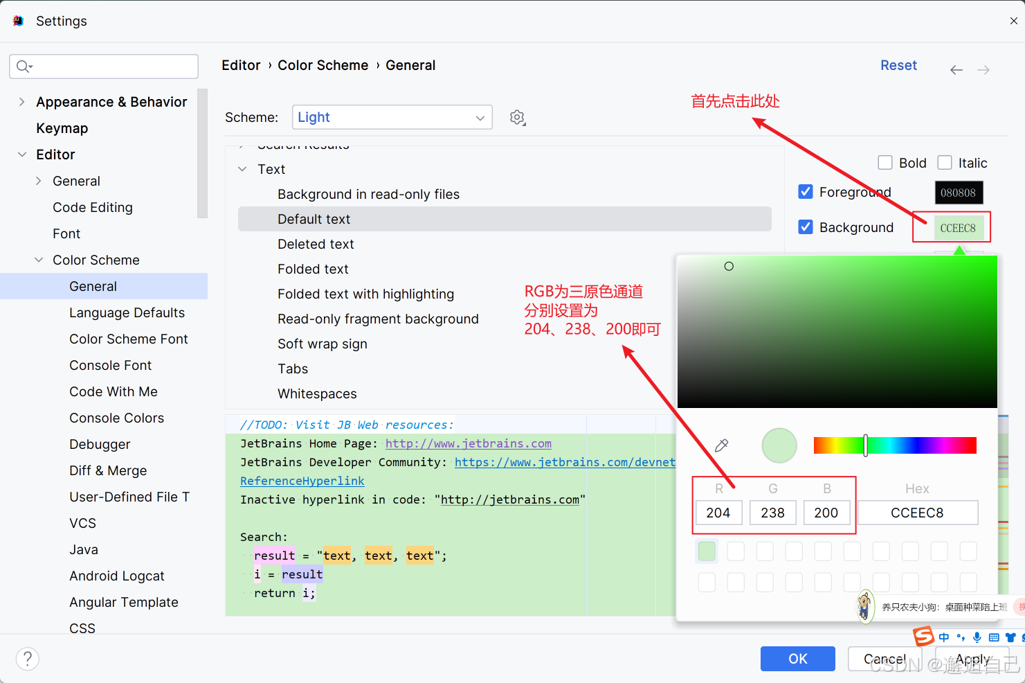Select Console Colors item

pos(117,418)
